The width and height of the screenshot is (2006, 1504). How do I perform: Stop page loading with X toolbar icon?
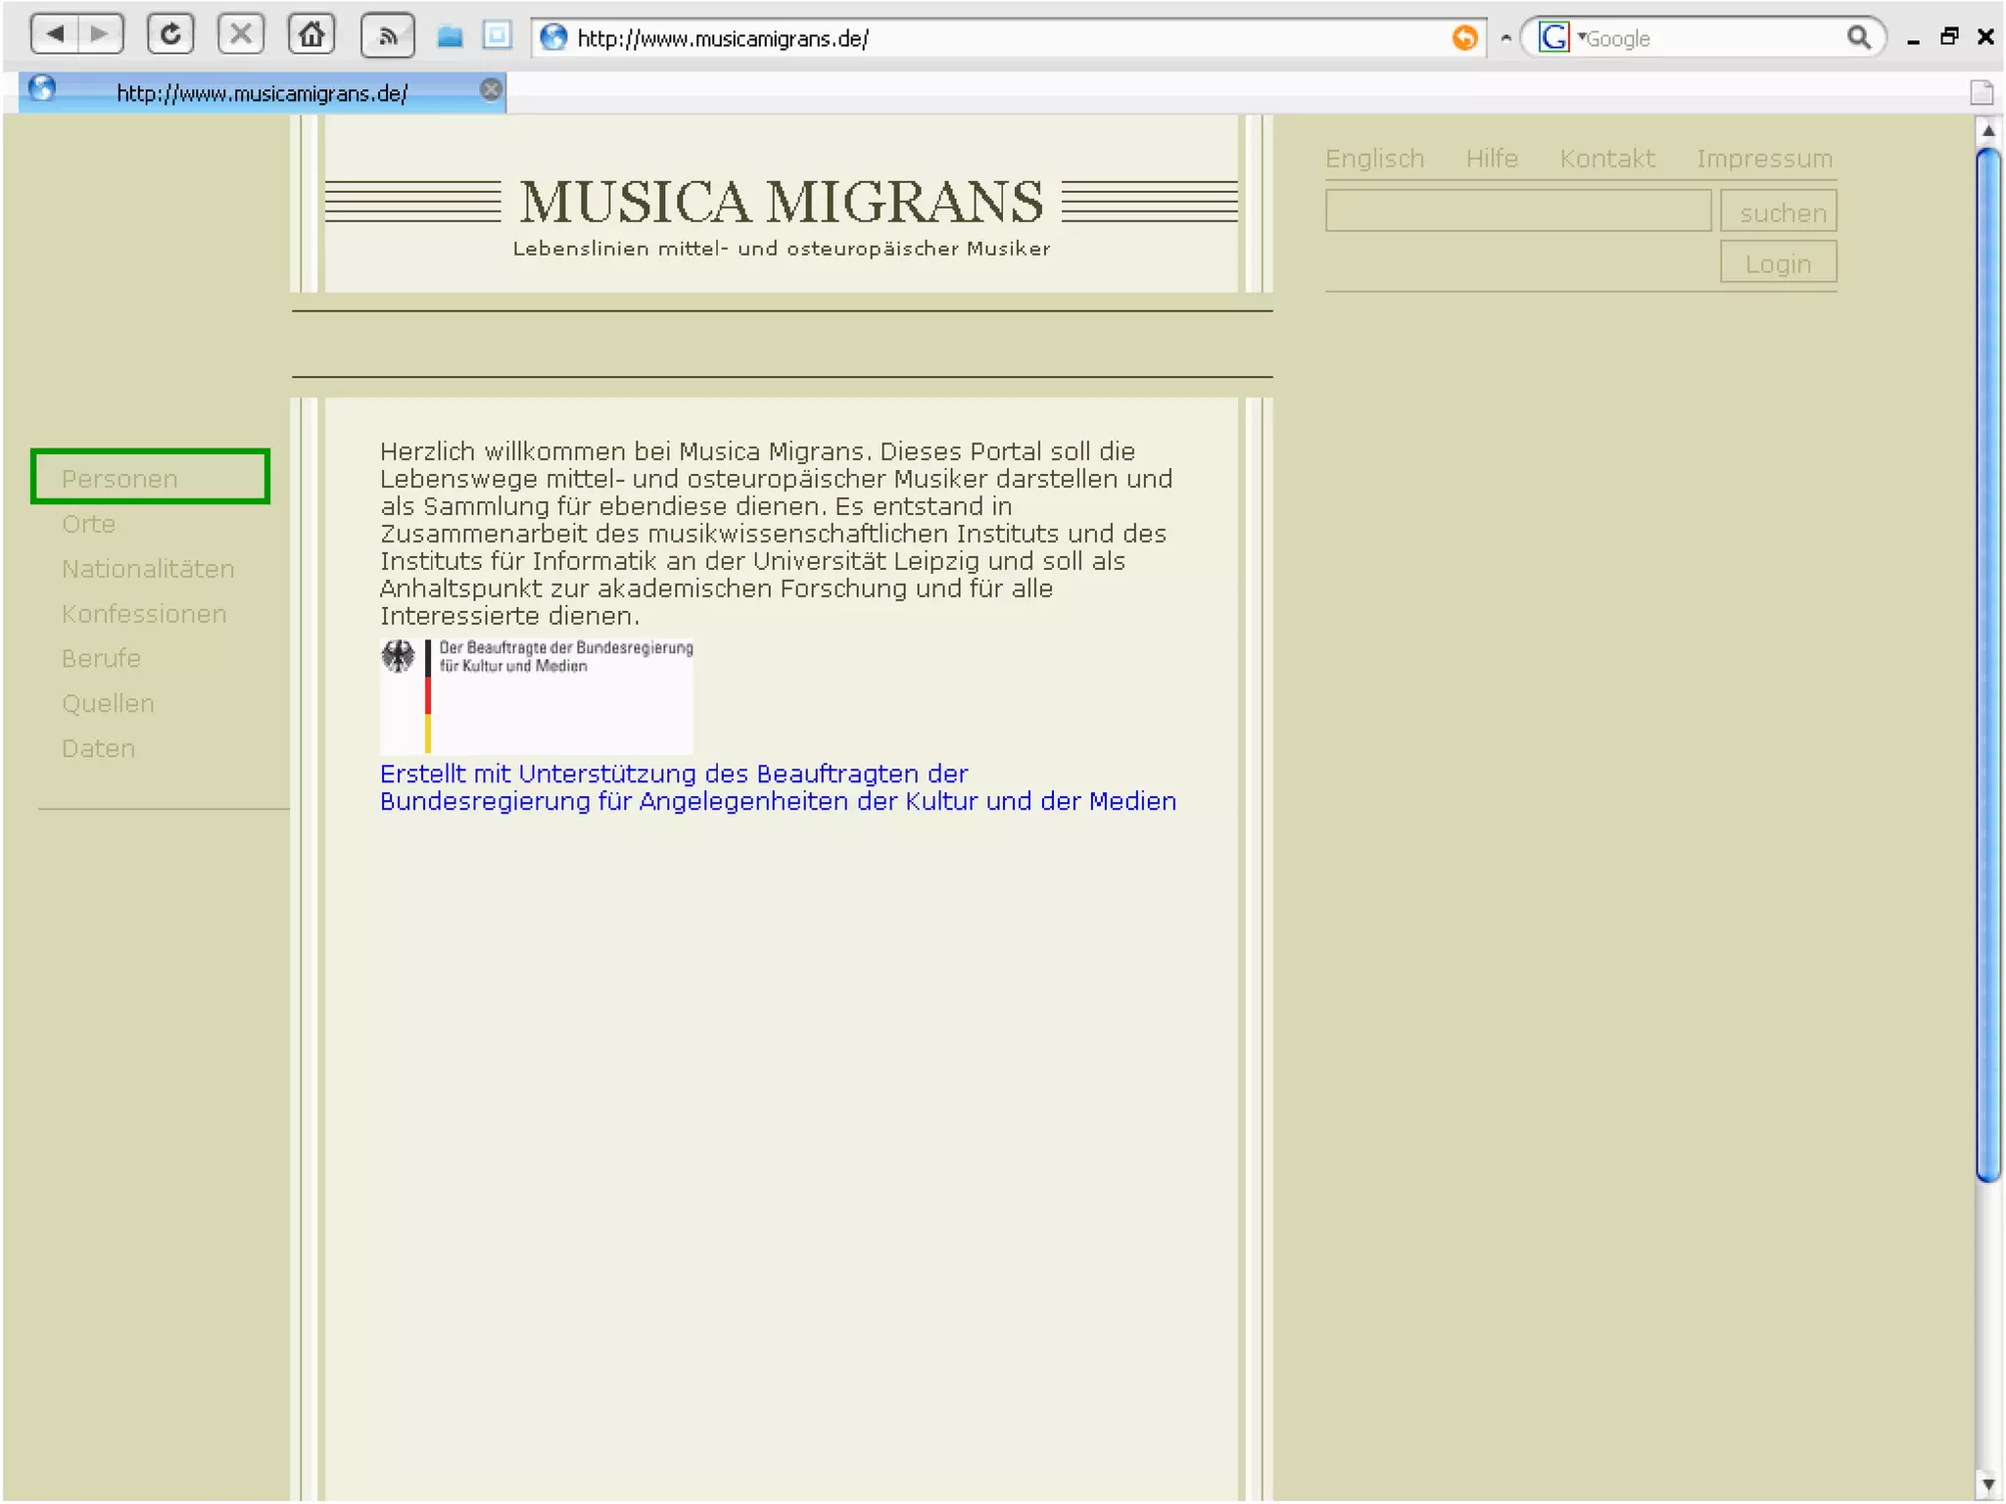coord(241,36)
